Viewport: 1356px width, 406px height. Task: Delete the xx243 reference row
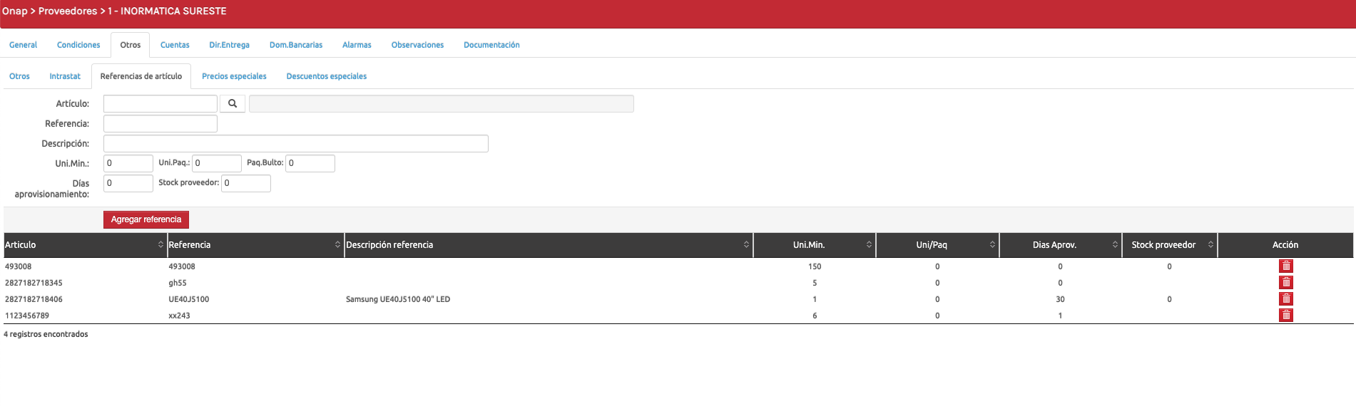[1285, 316]
